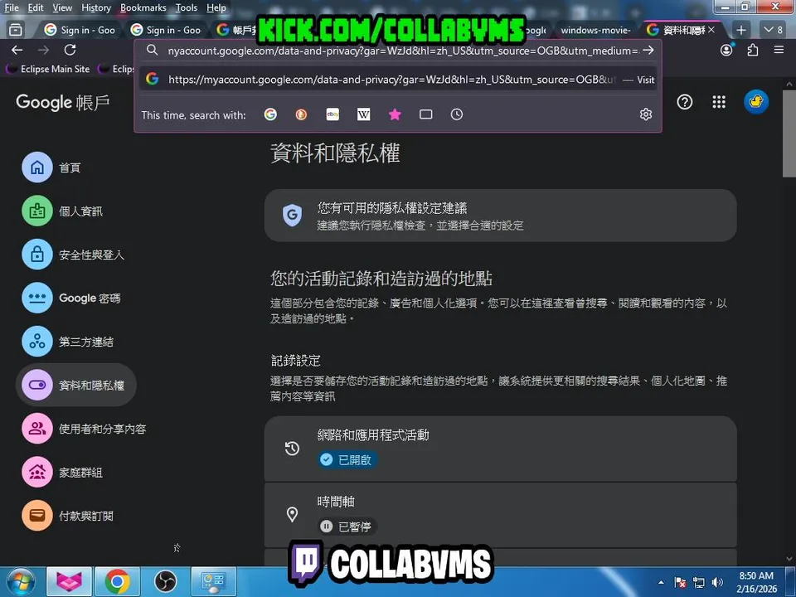Go back to the previous page
796x597 pixels.
[x=17, y=50]
